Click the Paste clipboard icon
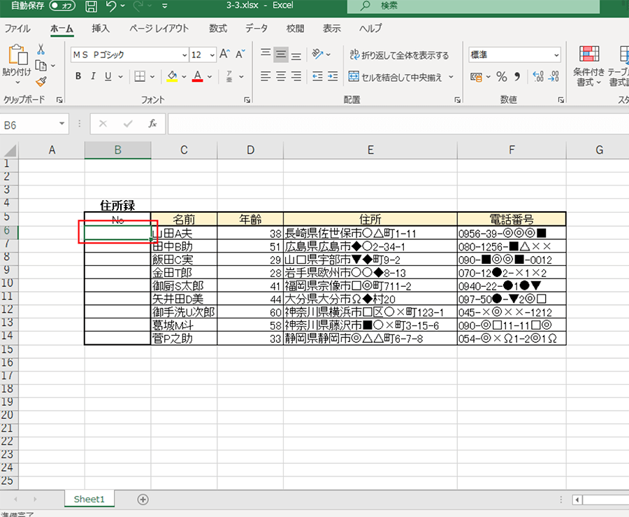 17,55
